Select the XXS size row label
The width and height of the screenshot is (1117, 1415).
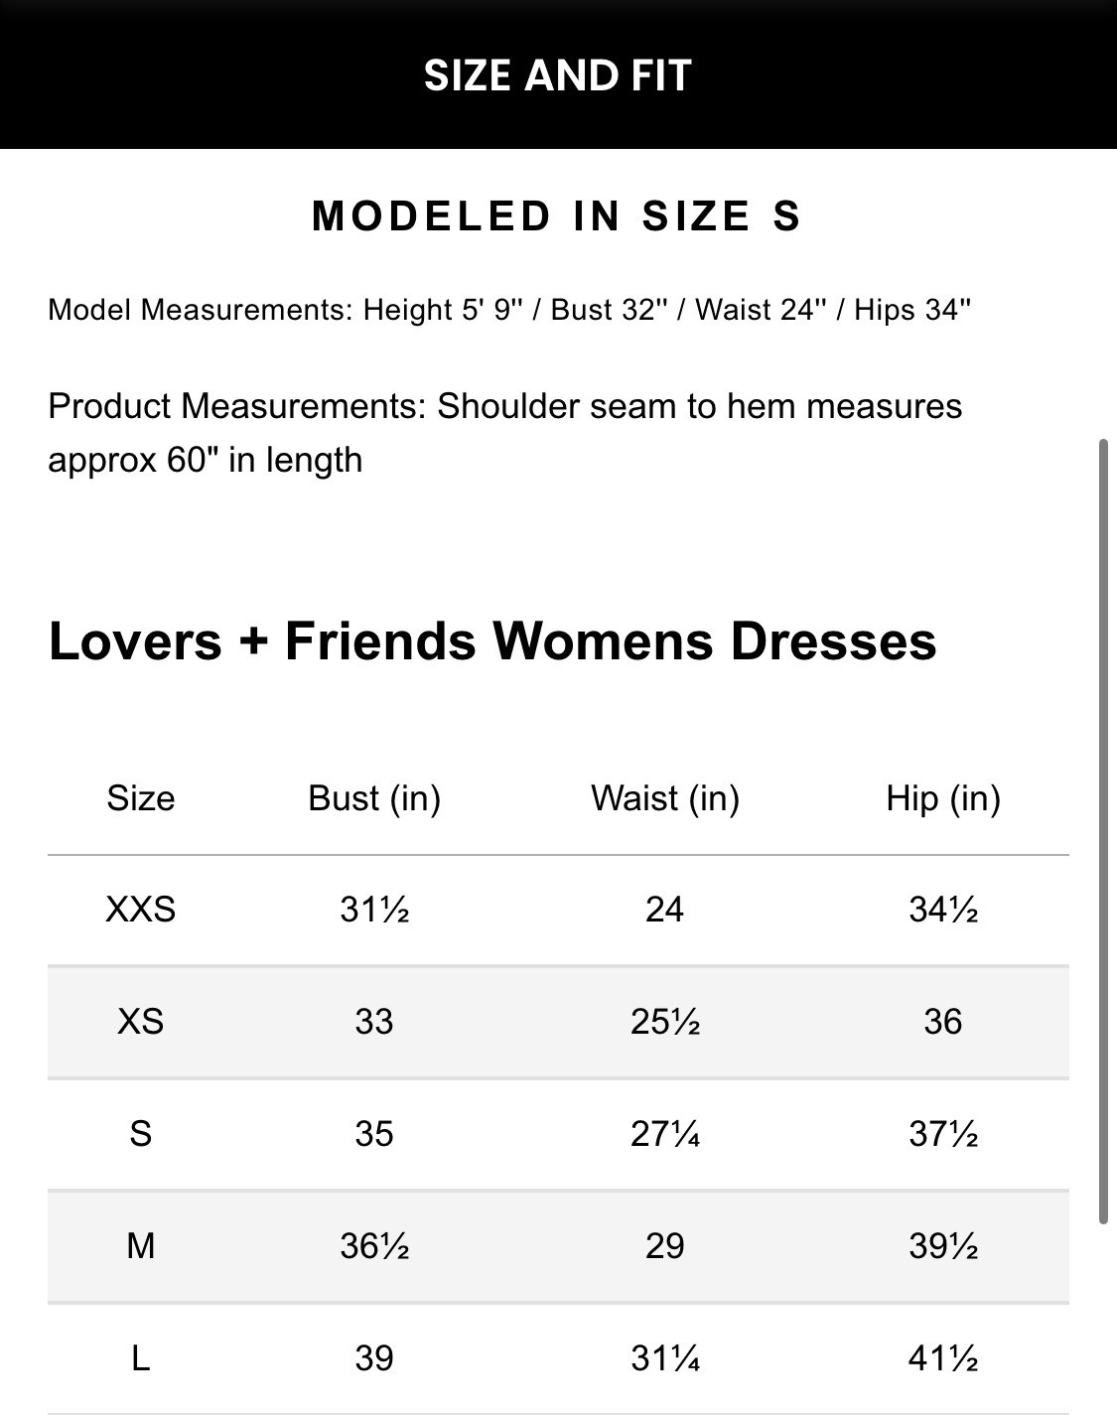pyautogui.click(x=141, y=910)
